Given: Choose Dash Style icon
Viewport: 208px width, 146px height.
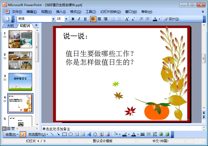Looking at the screenshot, I should (x=149, y=134).
